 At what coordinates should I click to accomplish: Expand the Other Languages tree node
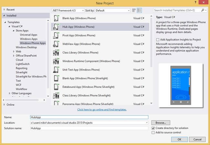click(x=9, y=93)
